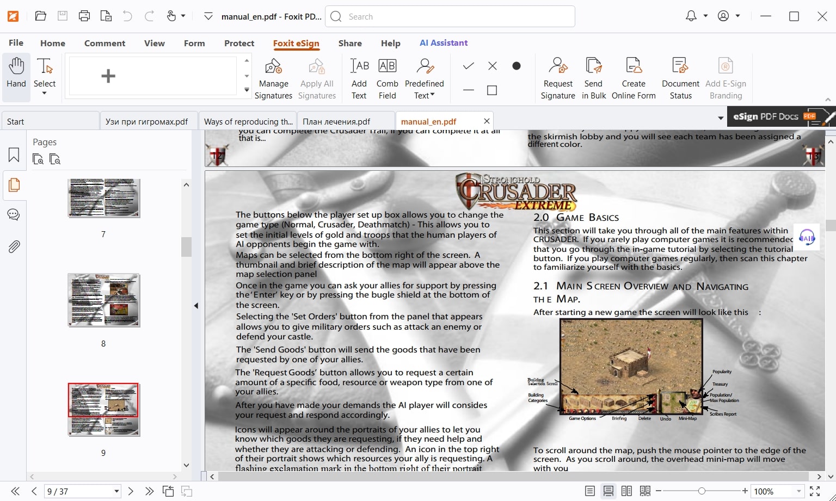Viewport: 836px width, 501px height.
Task: Switch to the View tab
Action: click(x=155, y=43)
